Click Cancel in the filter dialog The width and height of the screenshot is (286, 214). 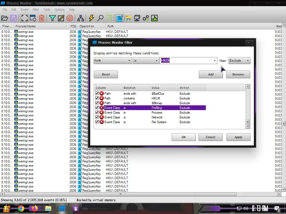(x=211, y=137)
